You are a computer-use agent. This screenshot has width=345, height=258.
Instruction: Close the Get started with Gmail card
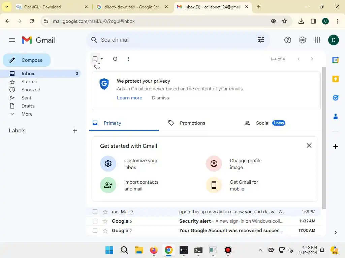tap(309, 145)
